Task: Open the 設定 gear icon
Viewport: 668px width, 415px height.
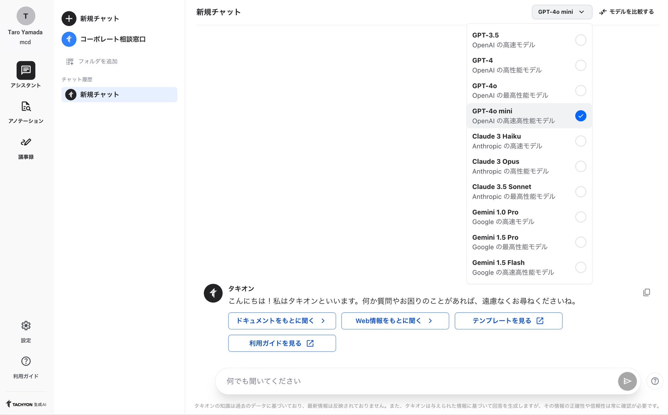Action: tap(26, 325)
